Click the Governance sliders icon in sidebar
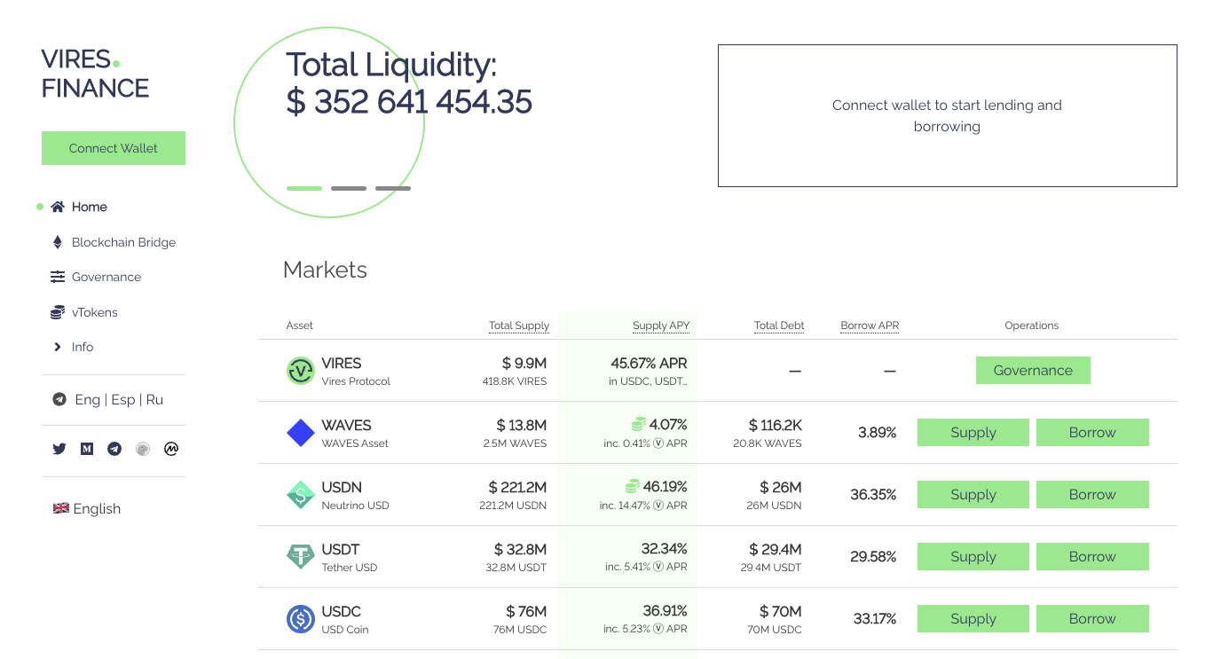1205x659 pixels. point(57,277)
